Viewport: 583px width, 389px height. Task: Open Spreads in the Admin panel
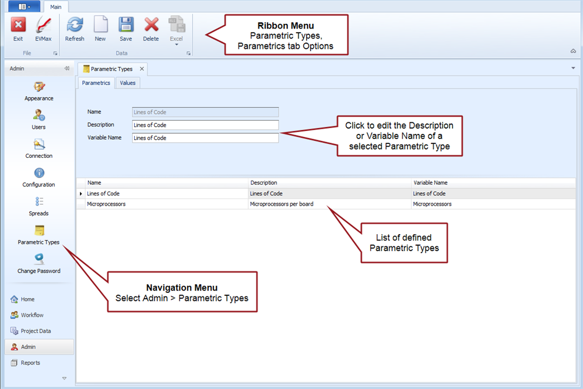pos(39,201)
